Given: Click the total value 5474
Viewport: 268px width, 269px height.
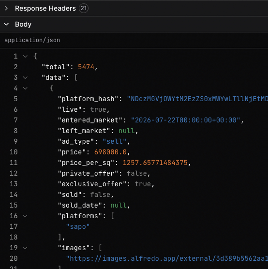Looking at the screenshot, I should click(x=86, y=67).
